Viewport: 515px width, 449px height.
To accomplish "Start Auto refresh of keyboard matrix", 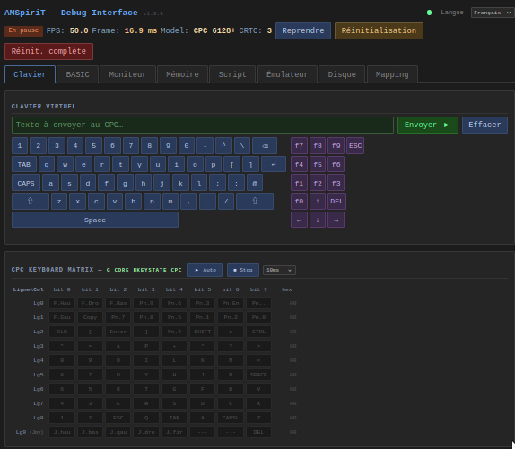I will pyautogui.click(x=205, y=270).
